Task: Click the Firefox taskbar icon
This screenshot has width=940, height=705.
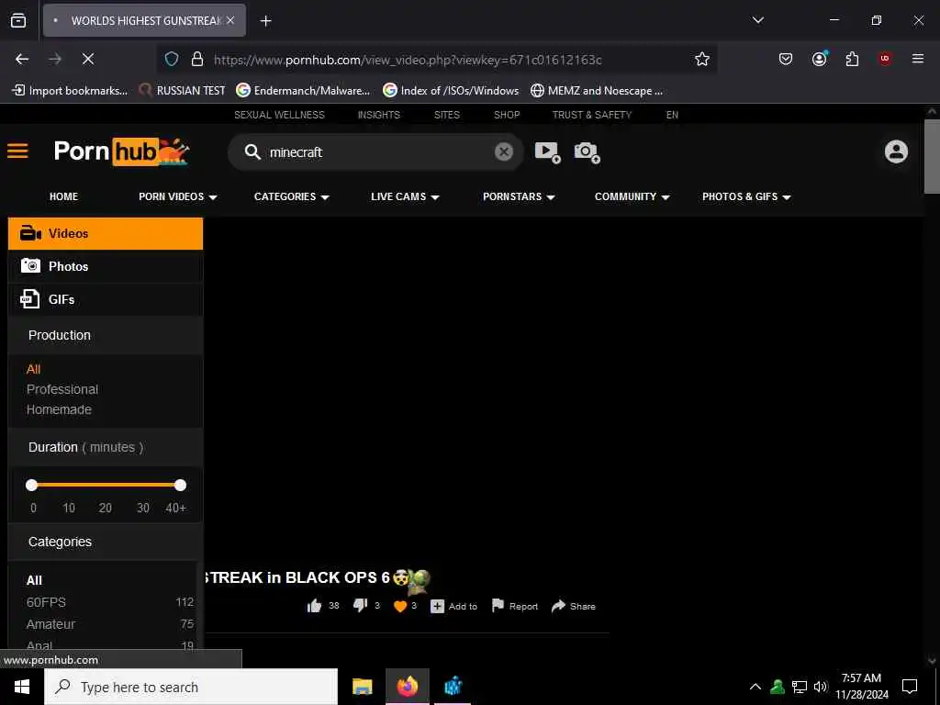Action: 407,687
